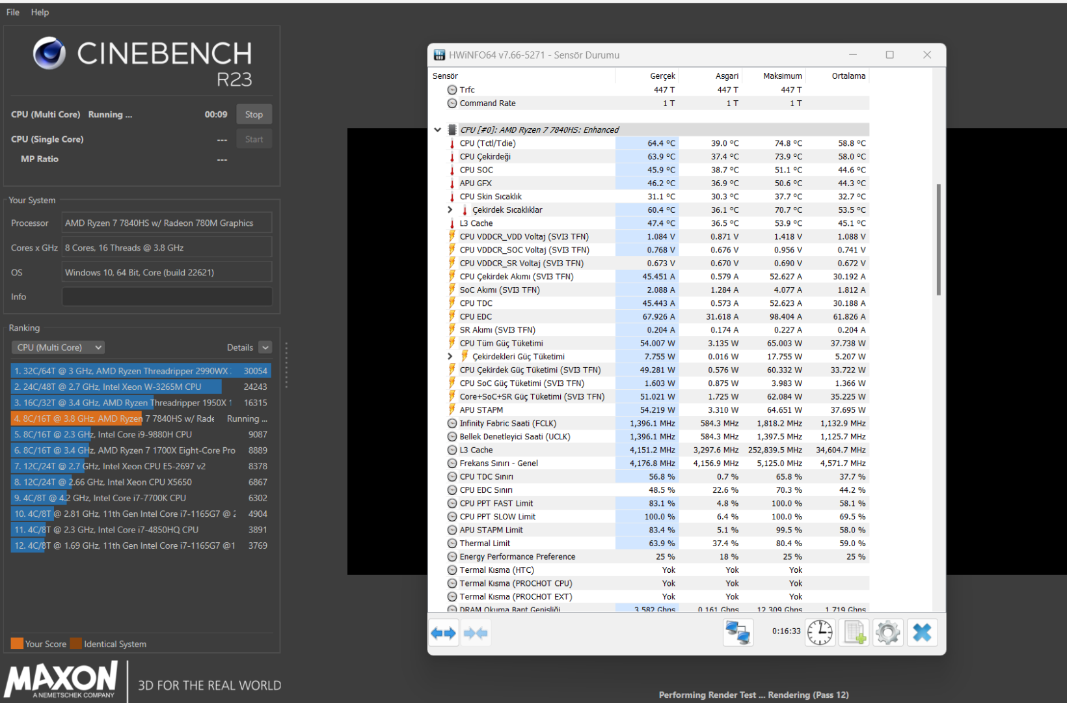The height and width of the screenshot is (703, 1067).
Task: Click the Termal Kısma (PROCHOT CPU) sensor row
Action: [x=649, y=583]
